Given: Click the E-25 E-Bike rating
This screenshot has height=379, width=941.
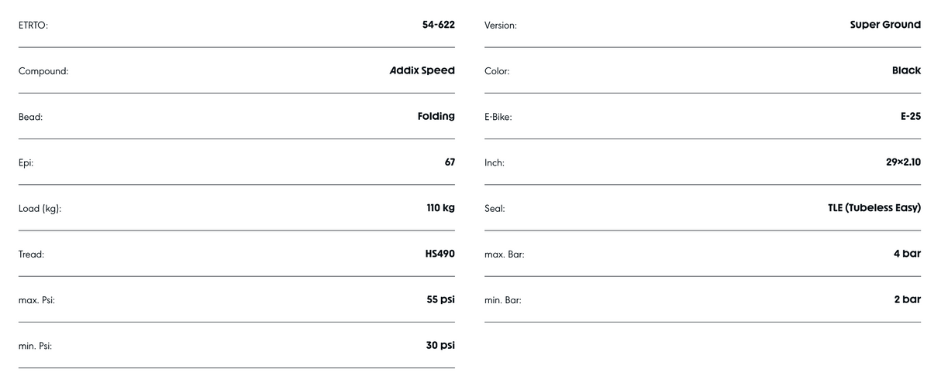Looking at the screenshot, I should pos(910,116).
